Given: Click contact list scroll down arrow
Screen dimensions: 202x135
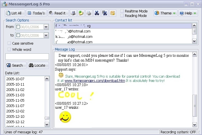Looking at the screenshot, I should pos(194,41).
